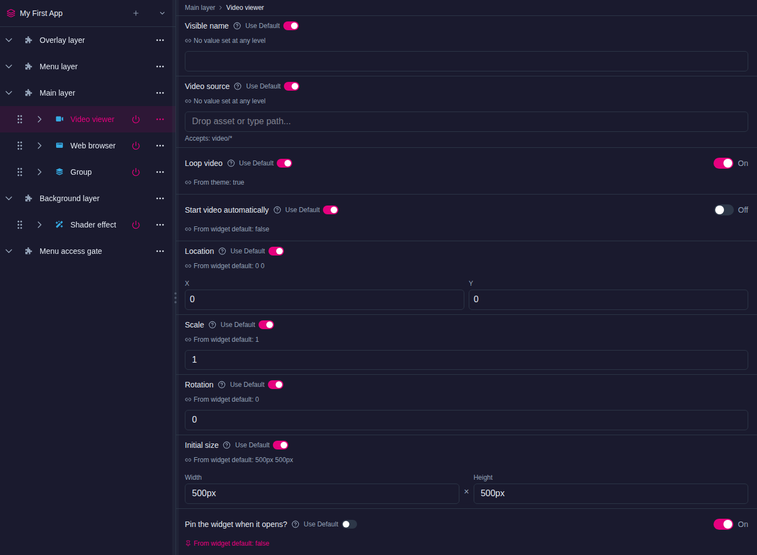This screenshot has height=555, width=757.
Task: Toggle power for Shader effect widget
Action: (136, 225)
